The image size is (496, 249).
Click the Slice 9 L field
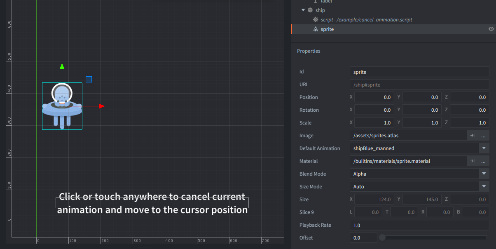click(368, 212)
